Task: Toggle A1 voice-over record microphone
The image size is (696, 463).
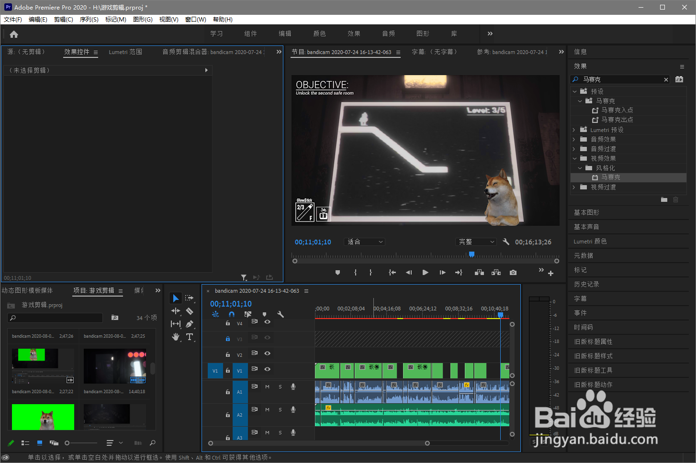Action: 293,386
